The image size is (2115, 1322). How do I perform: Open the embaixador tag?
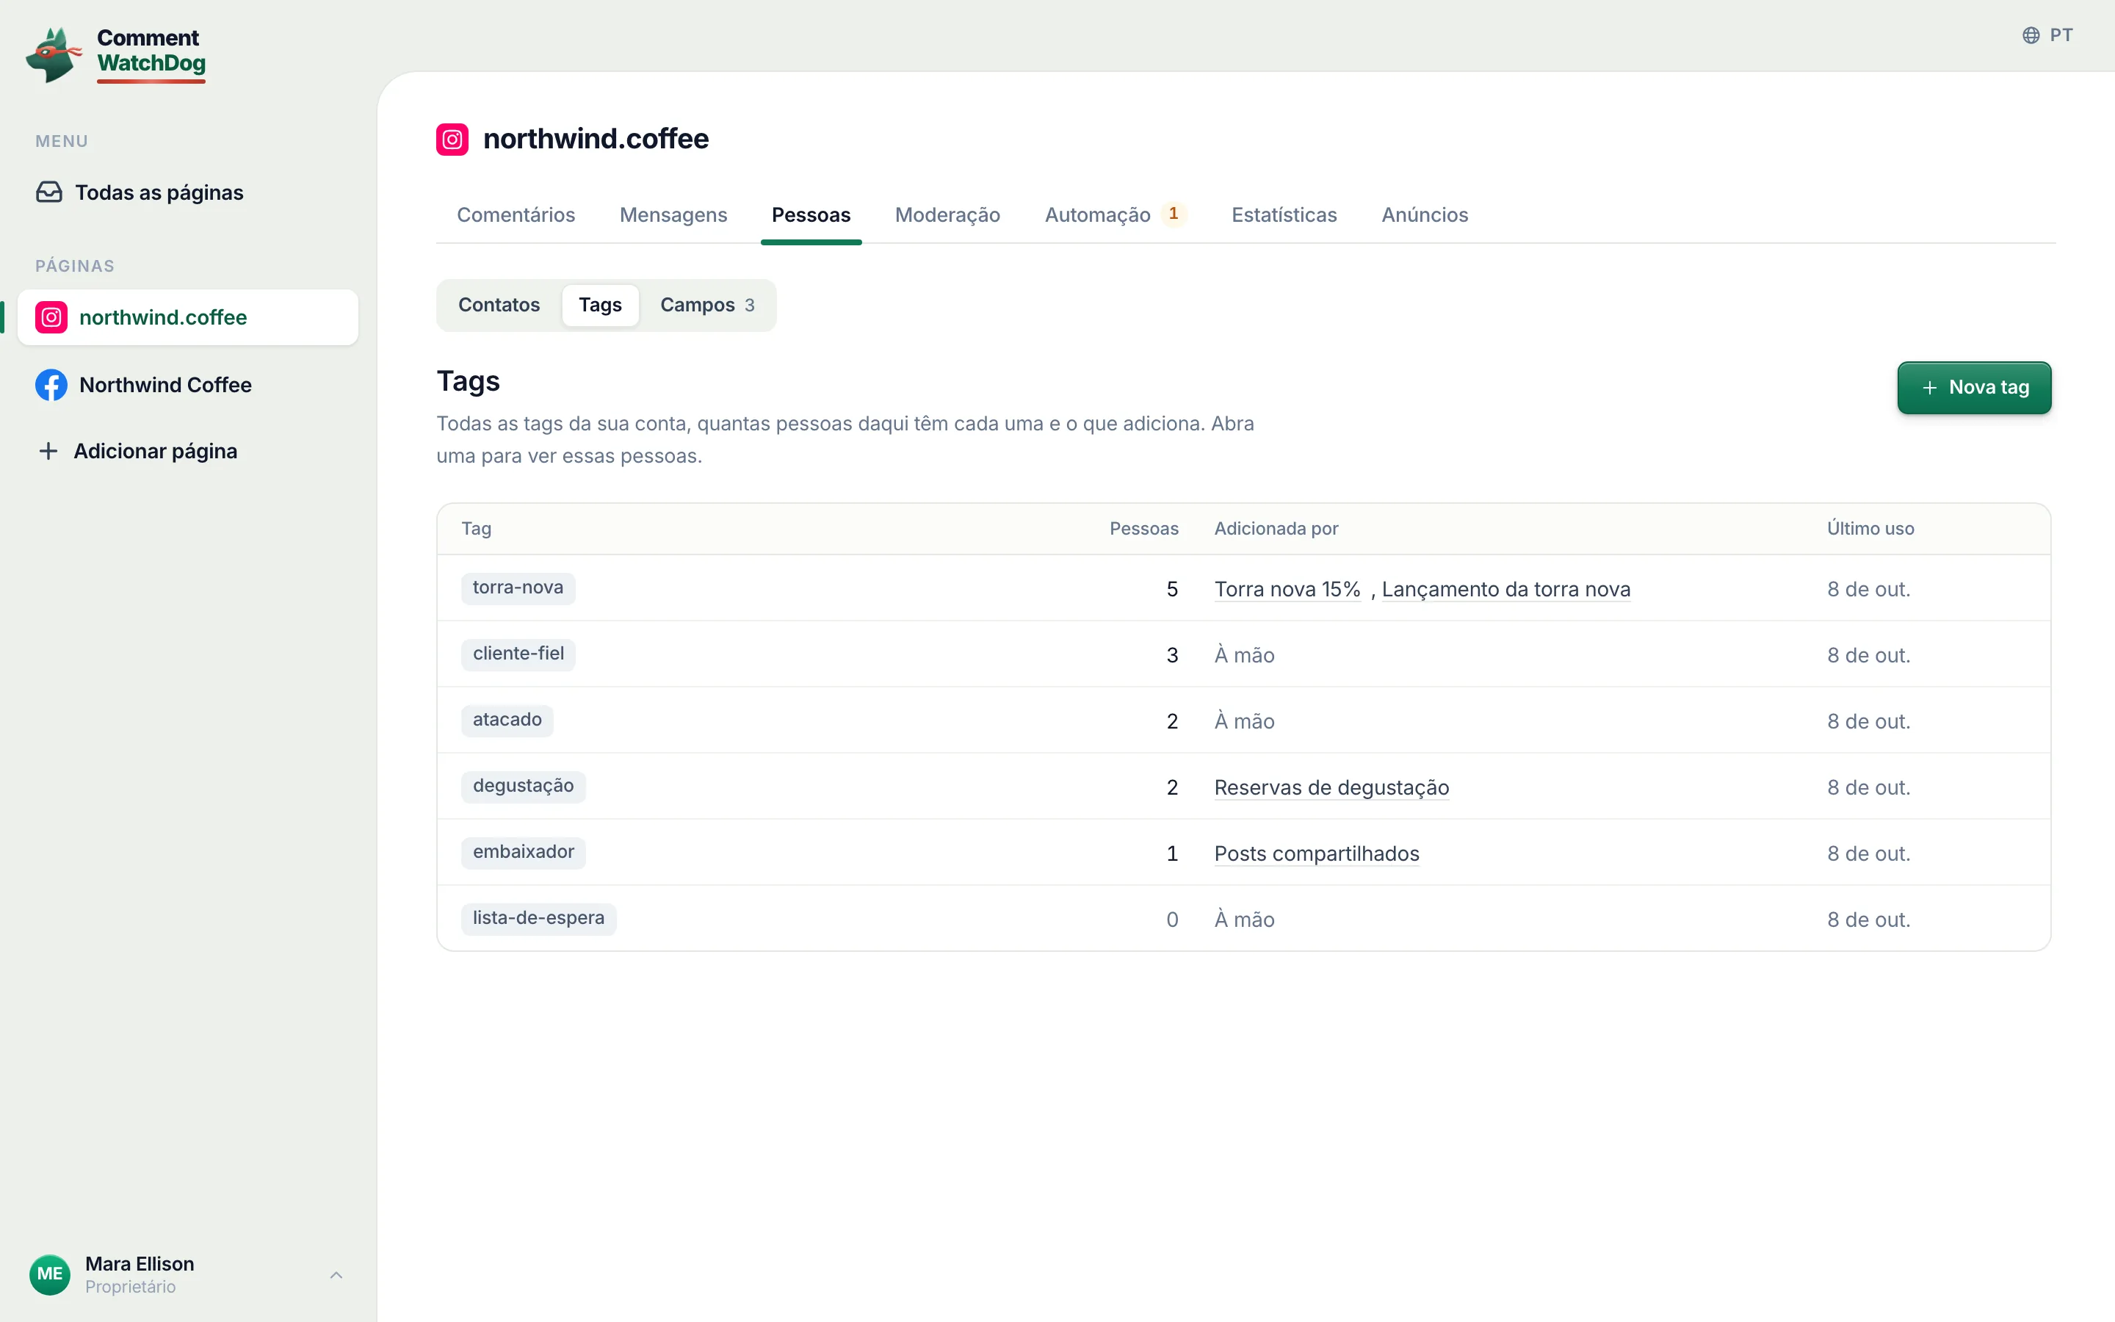(524, 852)
